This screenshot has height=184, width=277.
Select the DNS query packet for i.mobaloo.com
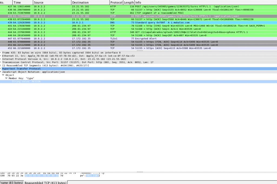click(135, 22)
